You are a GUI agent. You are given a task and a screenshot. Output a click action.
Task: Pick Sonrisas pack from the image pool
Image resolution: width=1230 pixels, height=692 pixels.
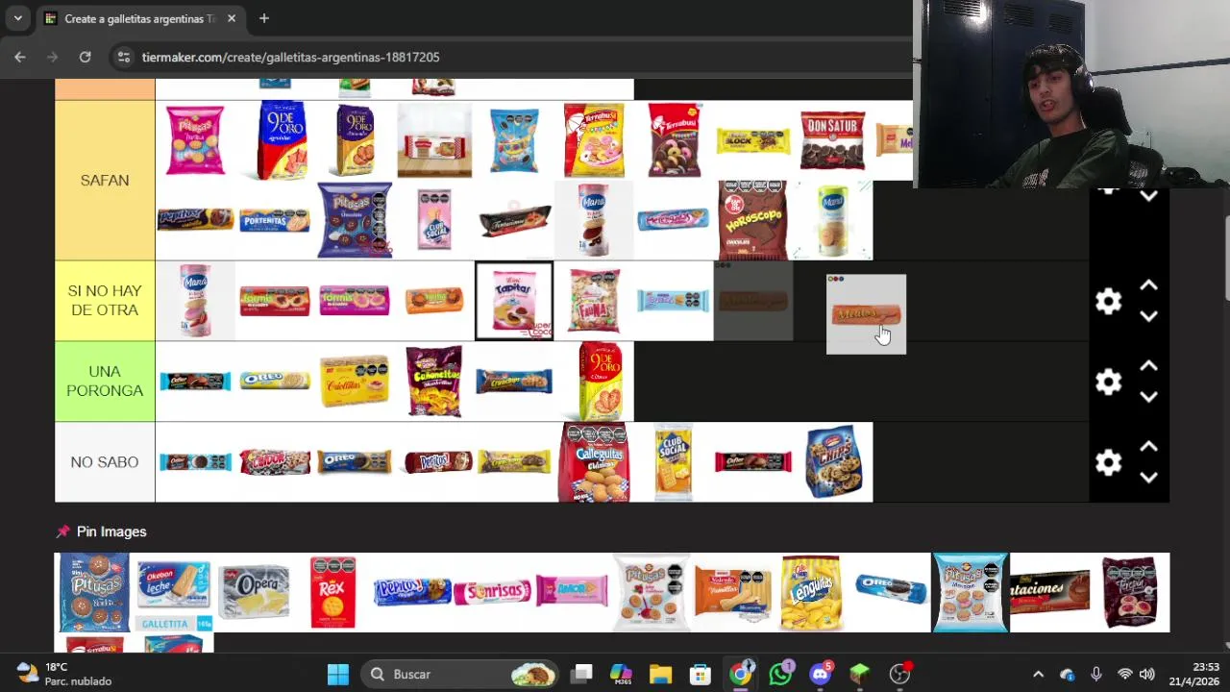pyautogui.click(x=492, y=592)
